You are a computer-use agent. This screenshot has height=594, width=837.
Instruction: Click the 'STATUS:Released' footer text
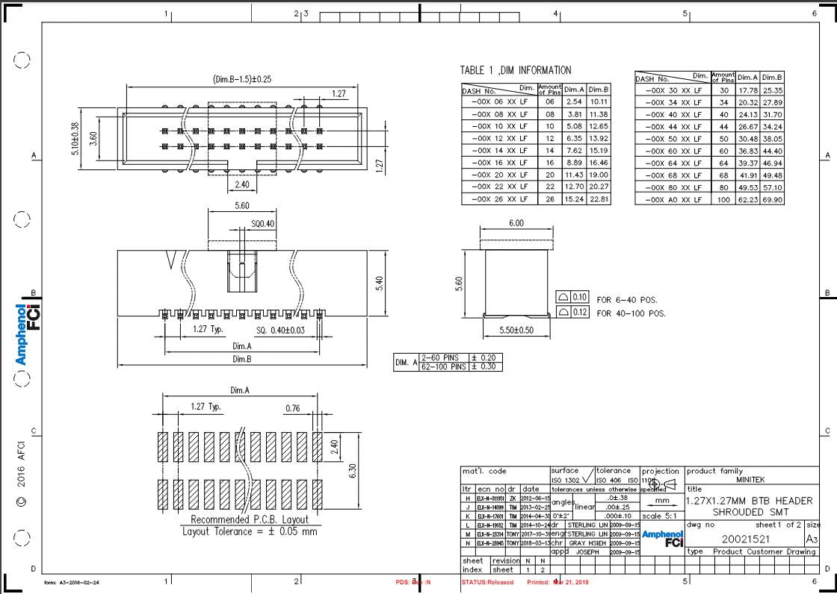[x=487, y=582]
